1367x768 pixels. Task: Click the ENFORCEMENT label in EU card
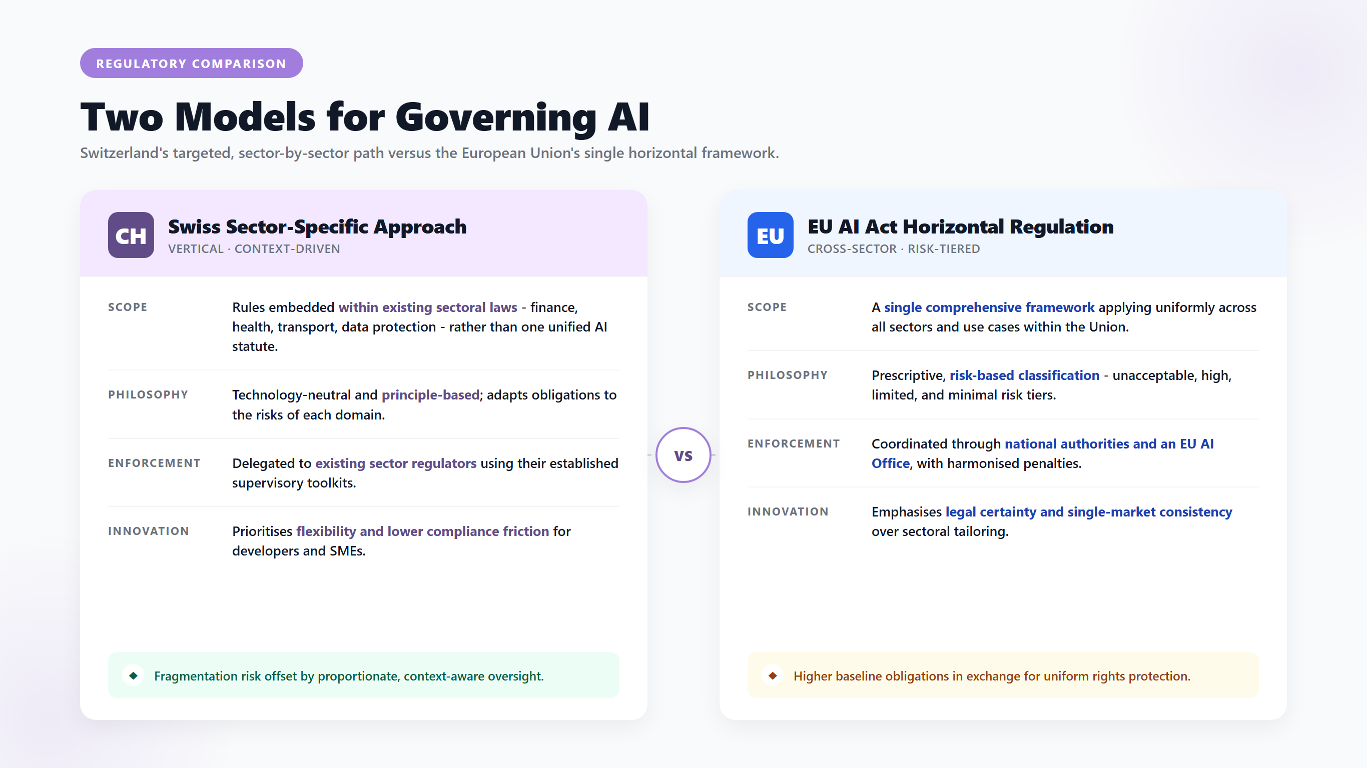794,443
